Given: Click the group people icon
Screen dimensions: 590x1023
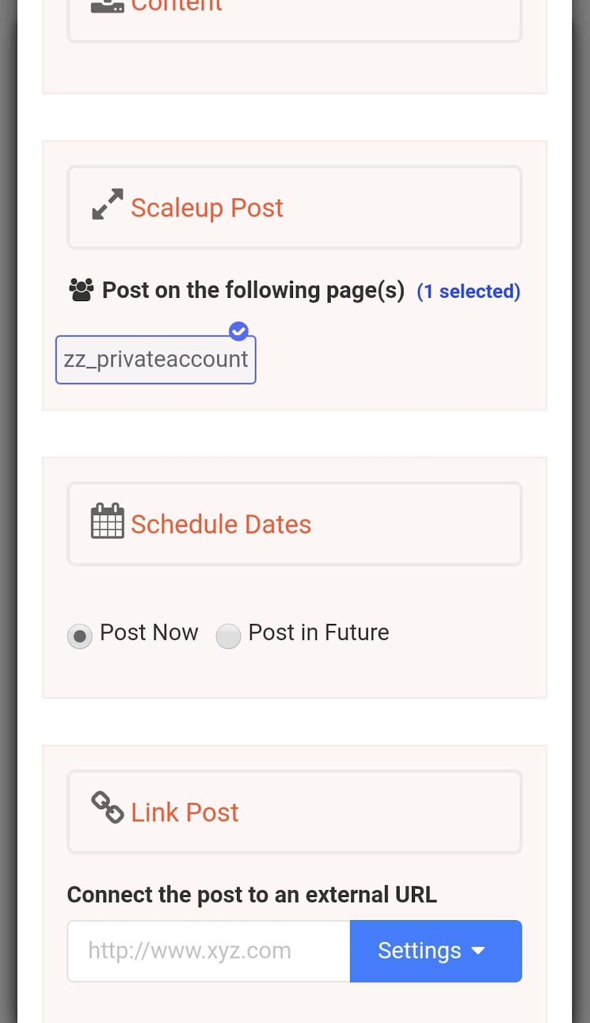Looking at the screenshot, I should pyautogui.click(x=81, y=290).
